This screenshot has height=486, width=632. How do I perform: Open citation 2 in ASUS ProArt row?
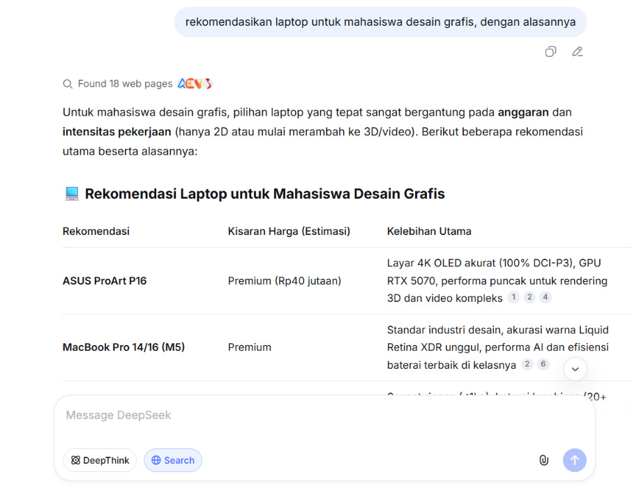(x=529, y=298)
